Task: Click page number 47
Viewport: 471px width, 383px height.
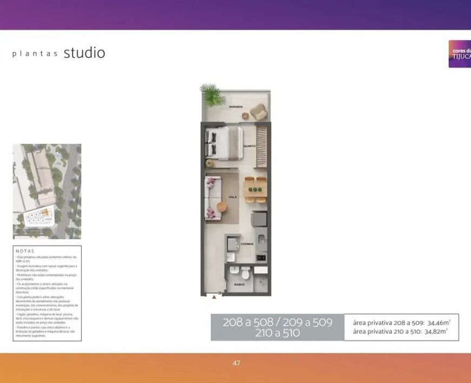Action: tap(237, 363)
